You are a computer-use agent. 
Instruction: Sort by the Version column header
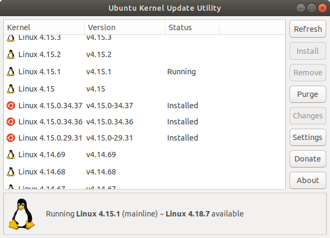tap(125, 27)
